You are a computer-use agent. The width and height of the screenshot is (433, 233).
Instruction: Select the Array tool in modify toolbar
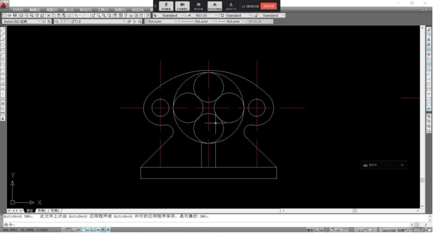(x=429, y=49)
